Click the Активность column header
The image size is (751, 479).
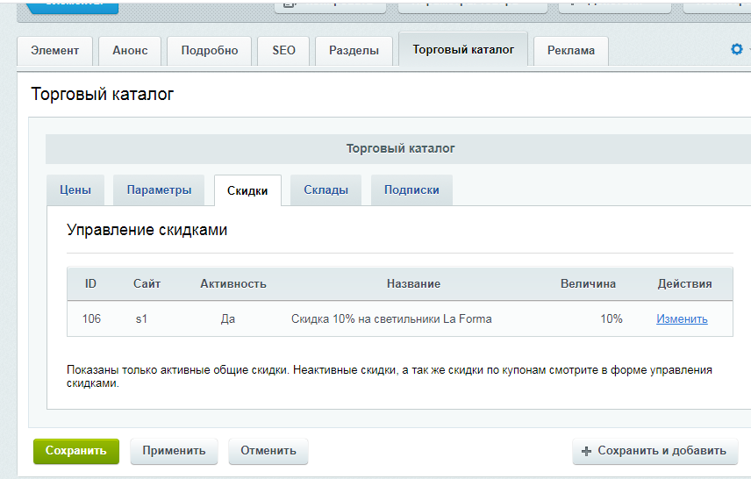click(x=232, y=284)
